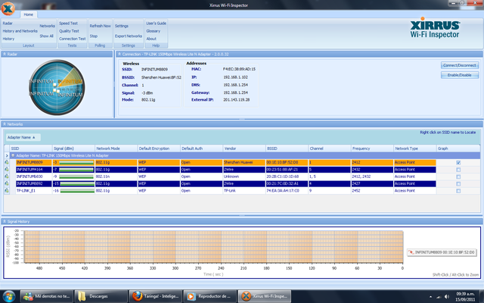Click the Xirrus Wi-Fi Inspector logo
The width and height of the screenshot is (484, 303).
[435, 28]
